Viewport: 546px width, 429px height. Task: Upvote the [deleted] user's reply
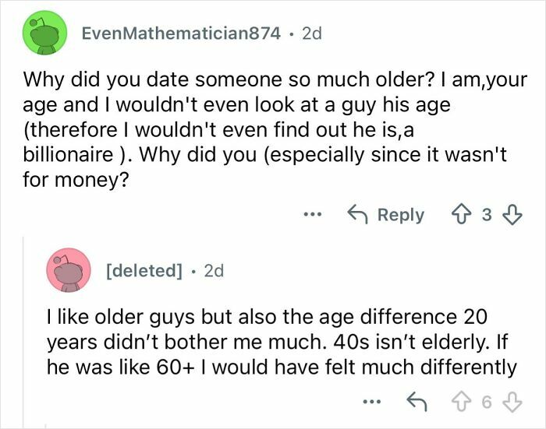tap(459, 402)
